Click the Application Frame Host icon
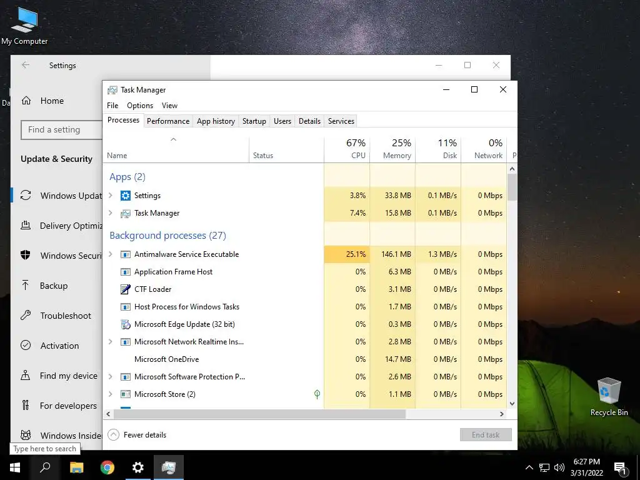Screen dimensions: 640x480 [x=125, y=272]
